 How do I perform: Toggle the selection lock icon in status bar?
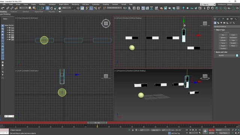click(x=133, y=130)
